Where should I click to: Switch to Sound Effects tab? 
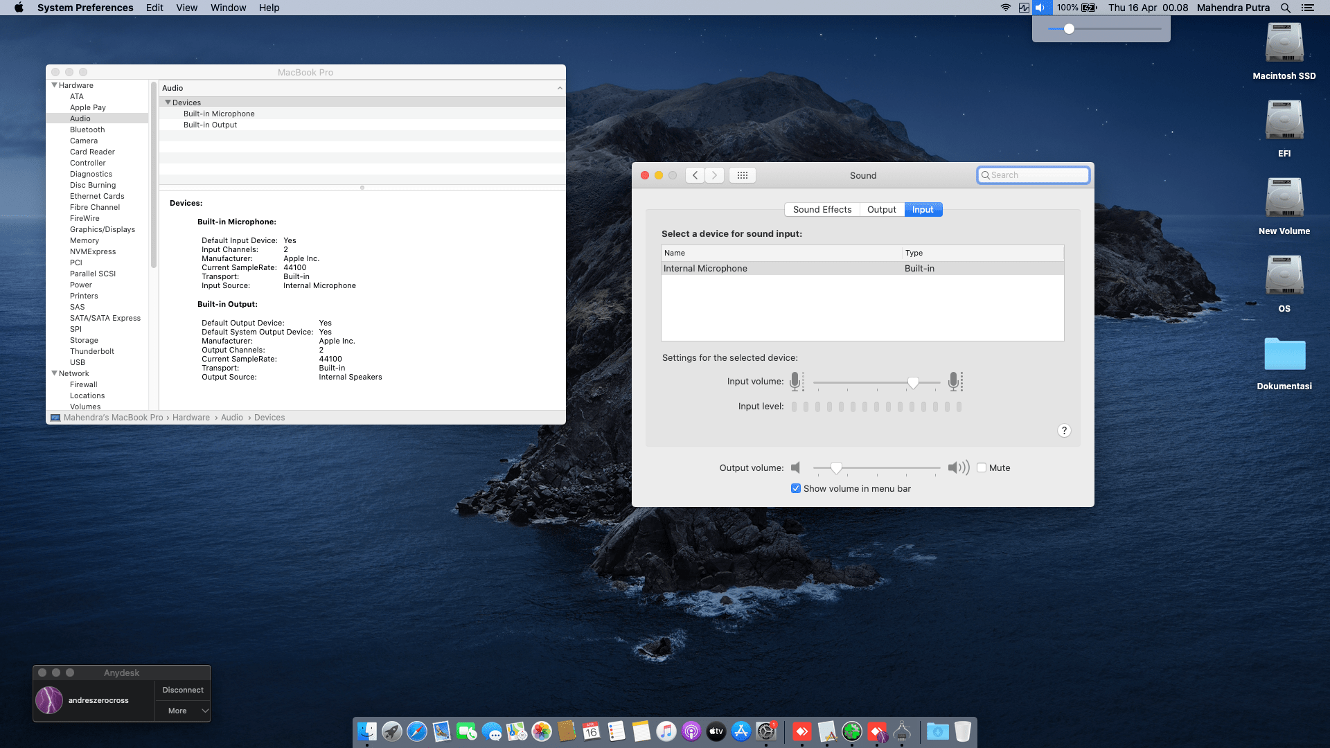coord(822,210)
